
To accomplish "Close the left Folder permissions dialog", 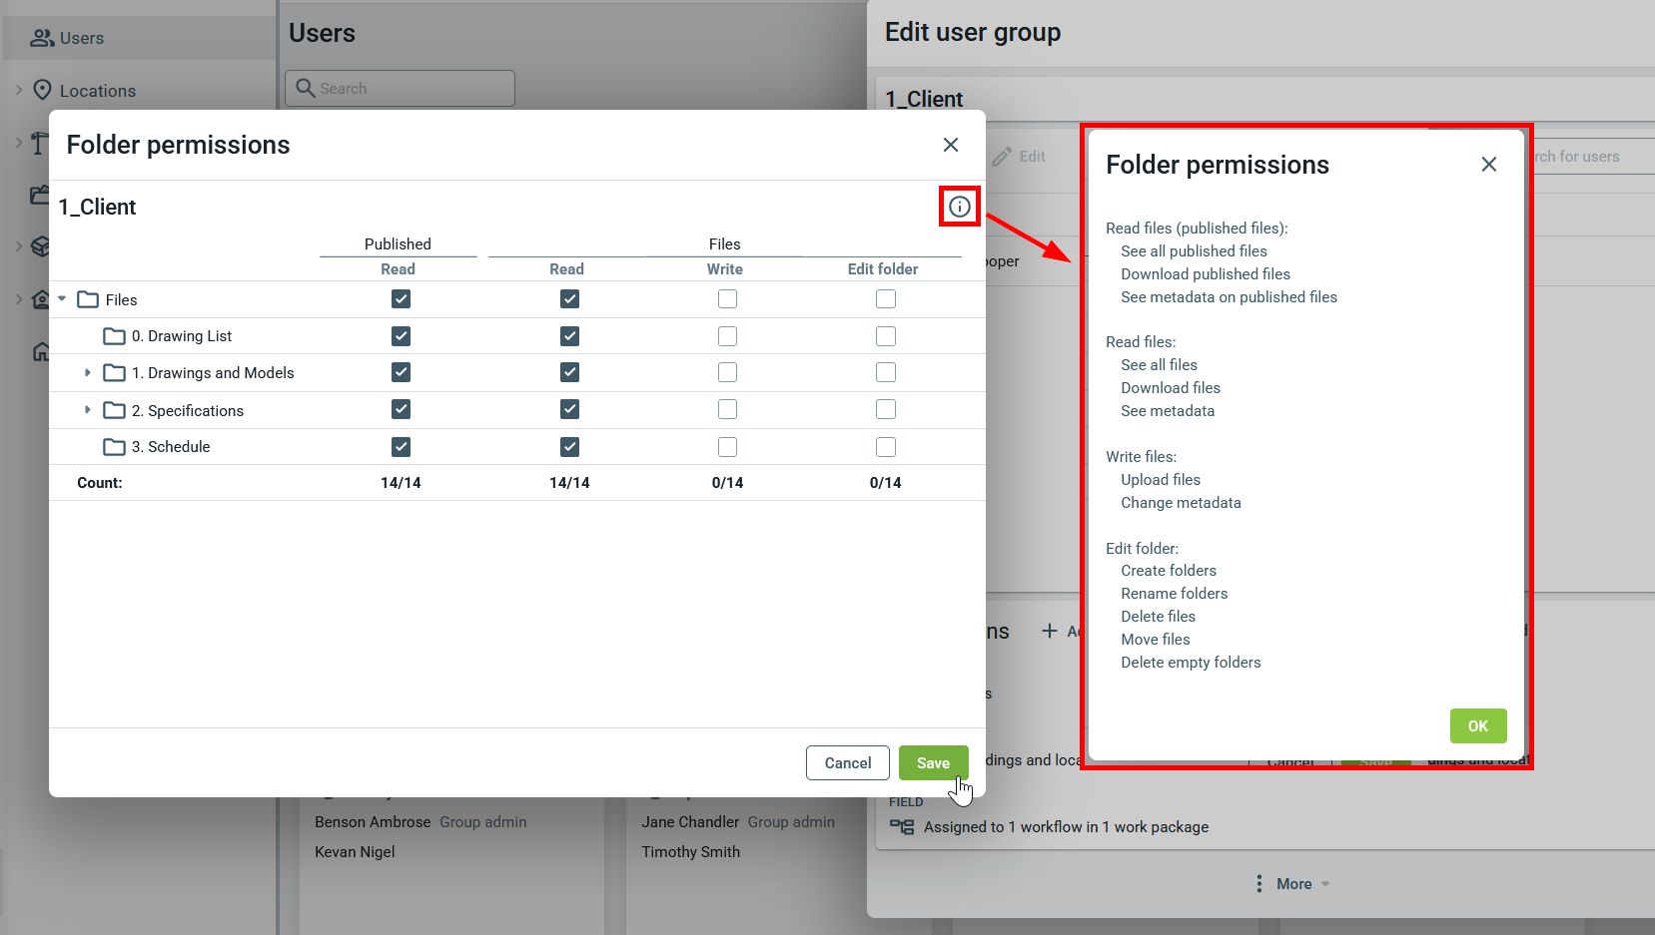I will [x=950, y=146].
